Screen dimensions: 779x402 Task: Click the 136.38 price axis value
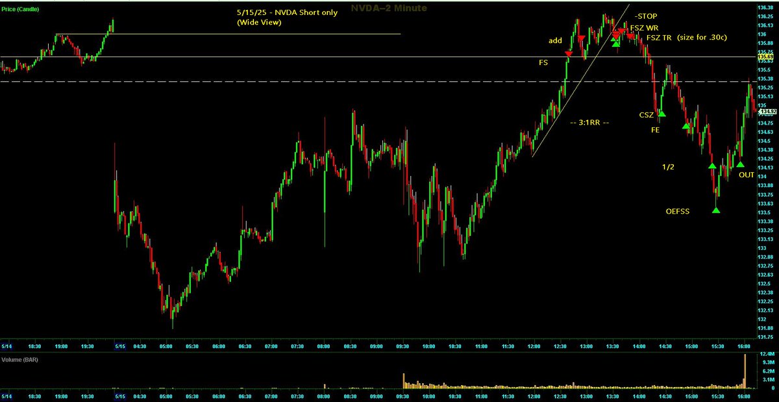[766, 7]
